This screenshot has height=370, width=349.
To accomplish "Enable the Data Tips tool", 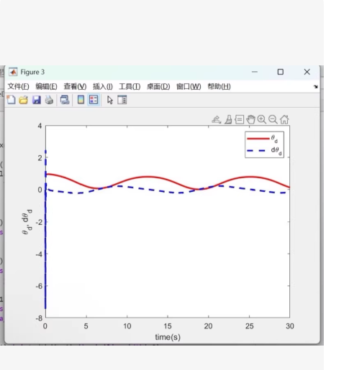I will (x=240, y=119).
